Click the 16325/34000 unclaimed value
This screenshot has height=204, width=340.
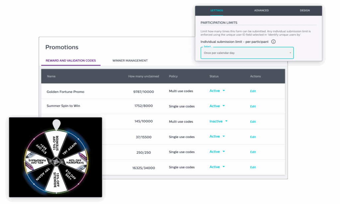point(143,168)
